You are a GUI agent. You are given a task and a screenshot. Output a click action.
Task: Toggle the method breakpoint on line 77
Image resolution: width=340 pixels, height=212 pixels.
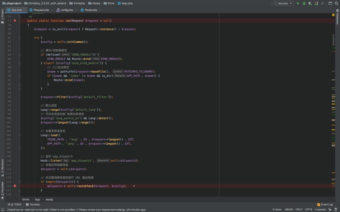pos(15,21)
